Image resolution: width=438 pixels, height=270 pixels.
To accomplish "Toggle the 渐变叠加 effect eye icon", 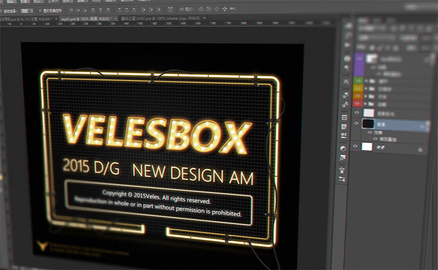I will (375, 139).
